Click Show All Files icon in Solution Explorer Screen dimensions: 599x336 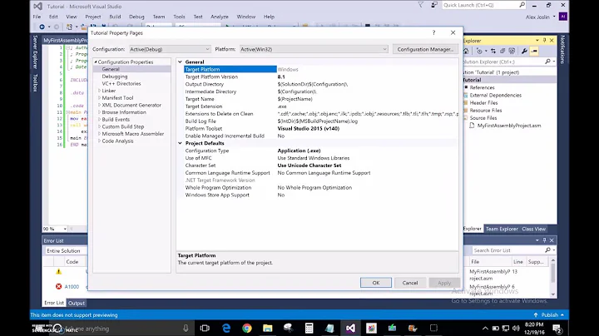512,52
